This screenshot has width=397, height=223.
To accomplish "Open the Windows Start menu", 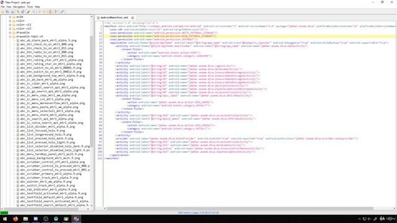I will (5, 219).
